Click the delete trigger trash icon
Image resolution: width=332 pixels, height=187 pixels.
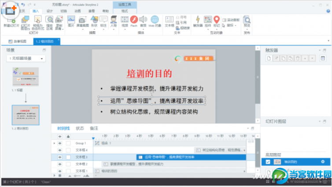[298, 58]
